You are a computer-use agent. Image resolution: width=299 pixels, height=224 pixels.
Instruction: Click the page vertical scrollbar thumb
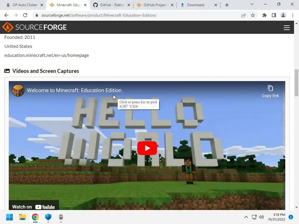click(296, 83)
